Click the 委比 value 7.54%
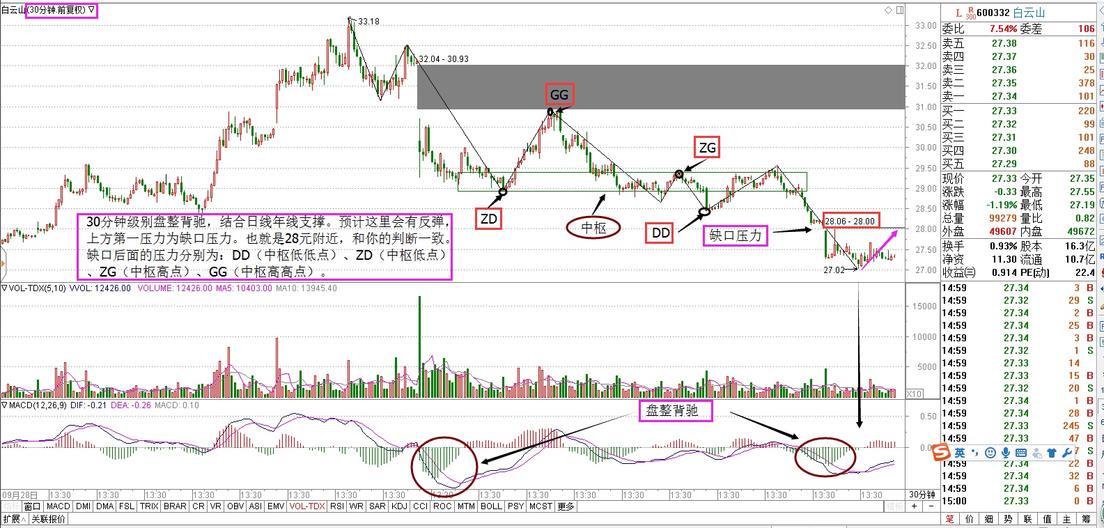1104x528 pixels. click(1004, 29)
